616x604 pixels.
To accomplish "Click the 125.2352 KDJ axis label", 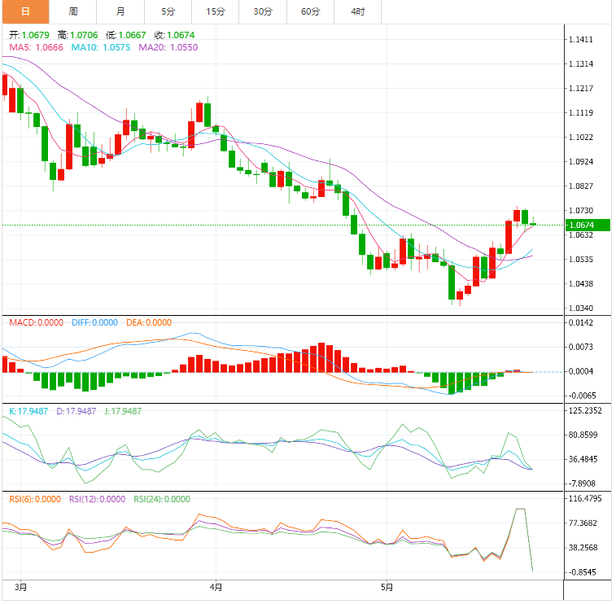I will [x=585, y=410].
